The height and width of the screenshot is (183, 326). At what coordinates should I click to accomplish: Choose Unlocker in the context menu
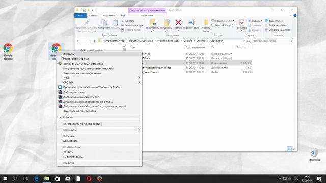99,117
